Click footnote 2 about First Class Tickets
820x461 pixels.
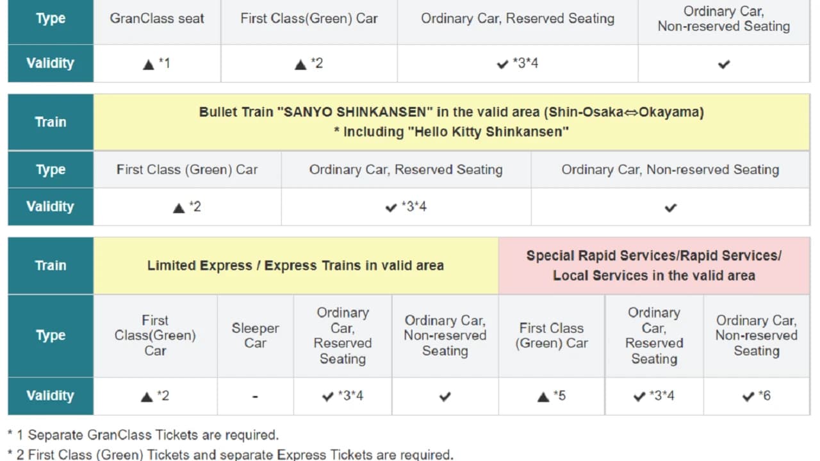tap(231, 455)
